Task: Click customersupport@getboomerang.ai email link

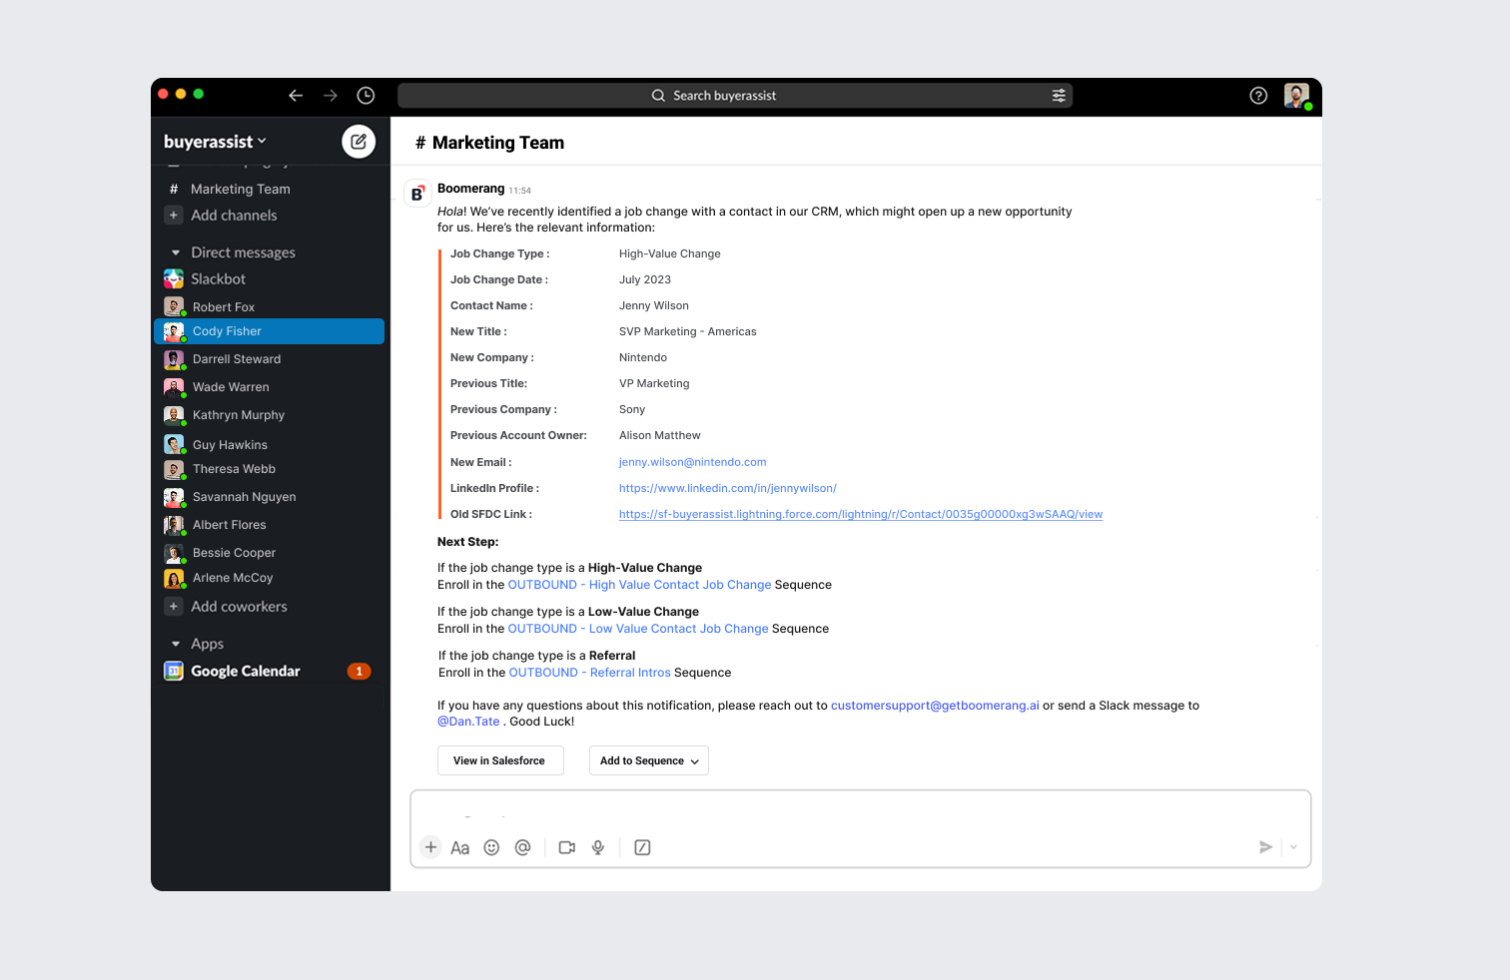Action: point(935,706)
